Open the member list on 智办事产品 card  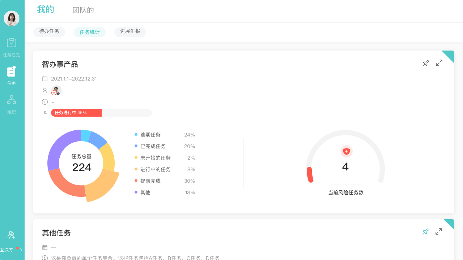pos(56,90)
